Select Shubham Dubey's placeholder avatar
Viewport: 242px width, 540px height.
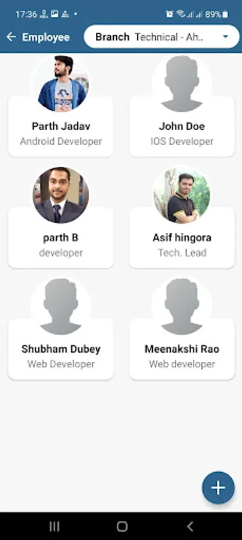coord(61,306)
